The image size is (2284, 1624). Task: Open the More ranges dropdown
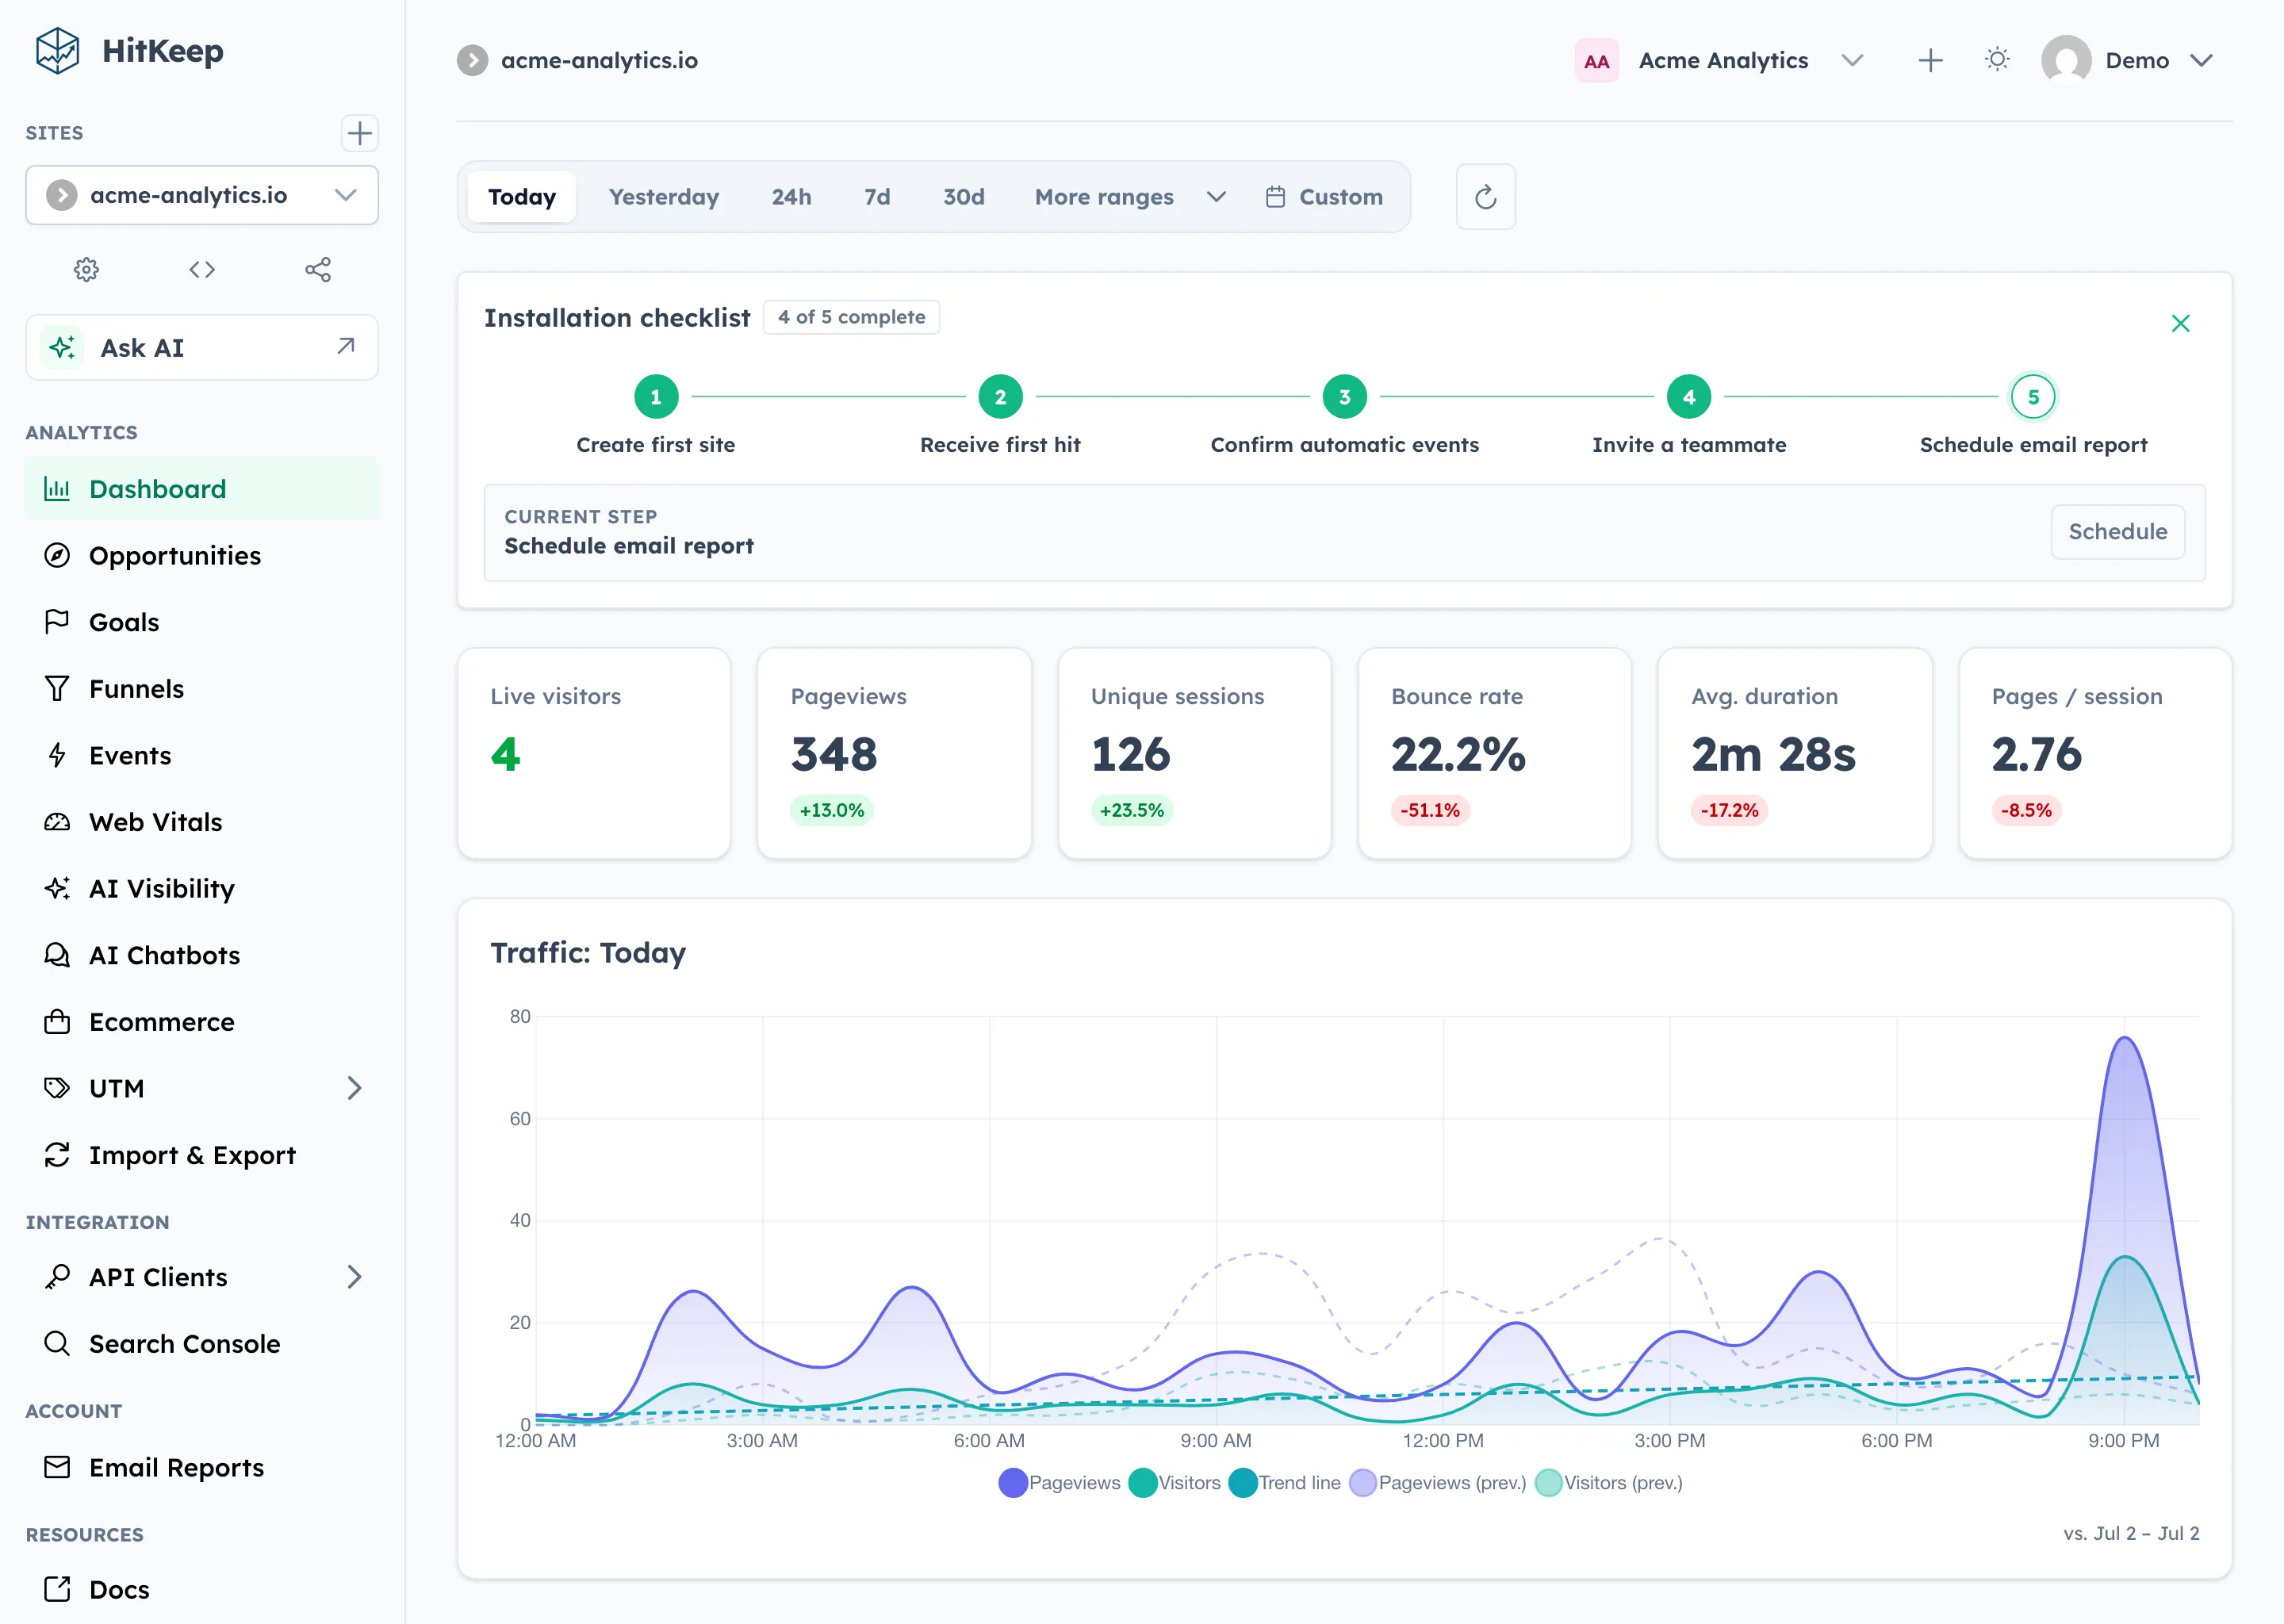pyautogui.click(x=1130, y=197)
